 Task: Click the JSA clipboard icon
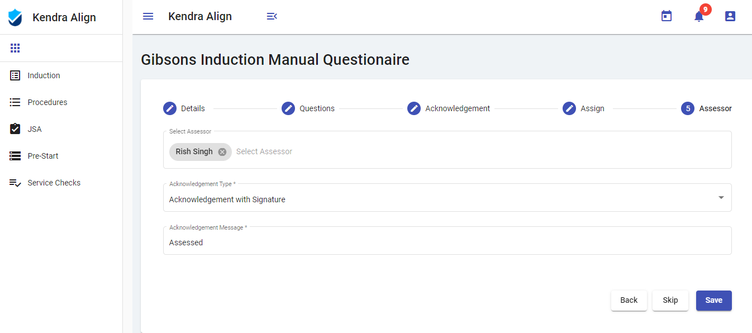point(15,129)
